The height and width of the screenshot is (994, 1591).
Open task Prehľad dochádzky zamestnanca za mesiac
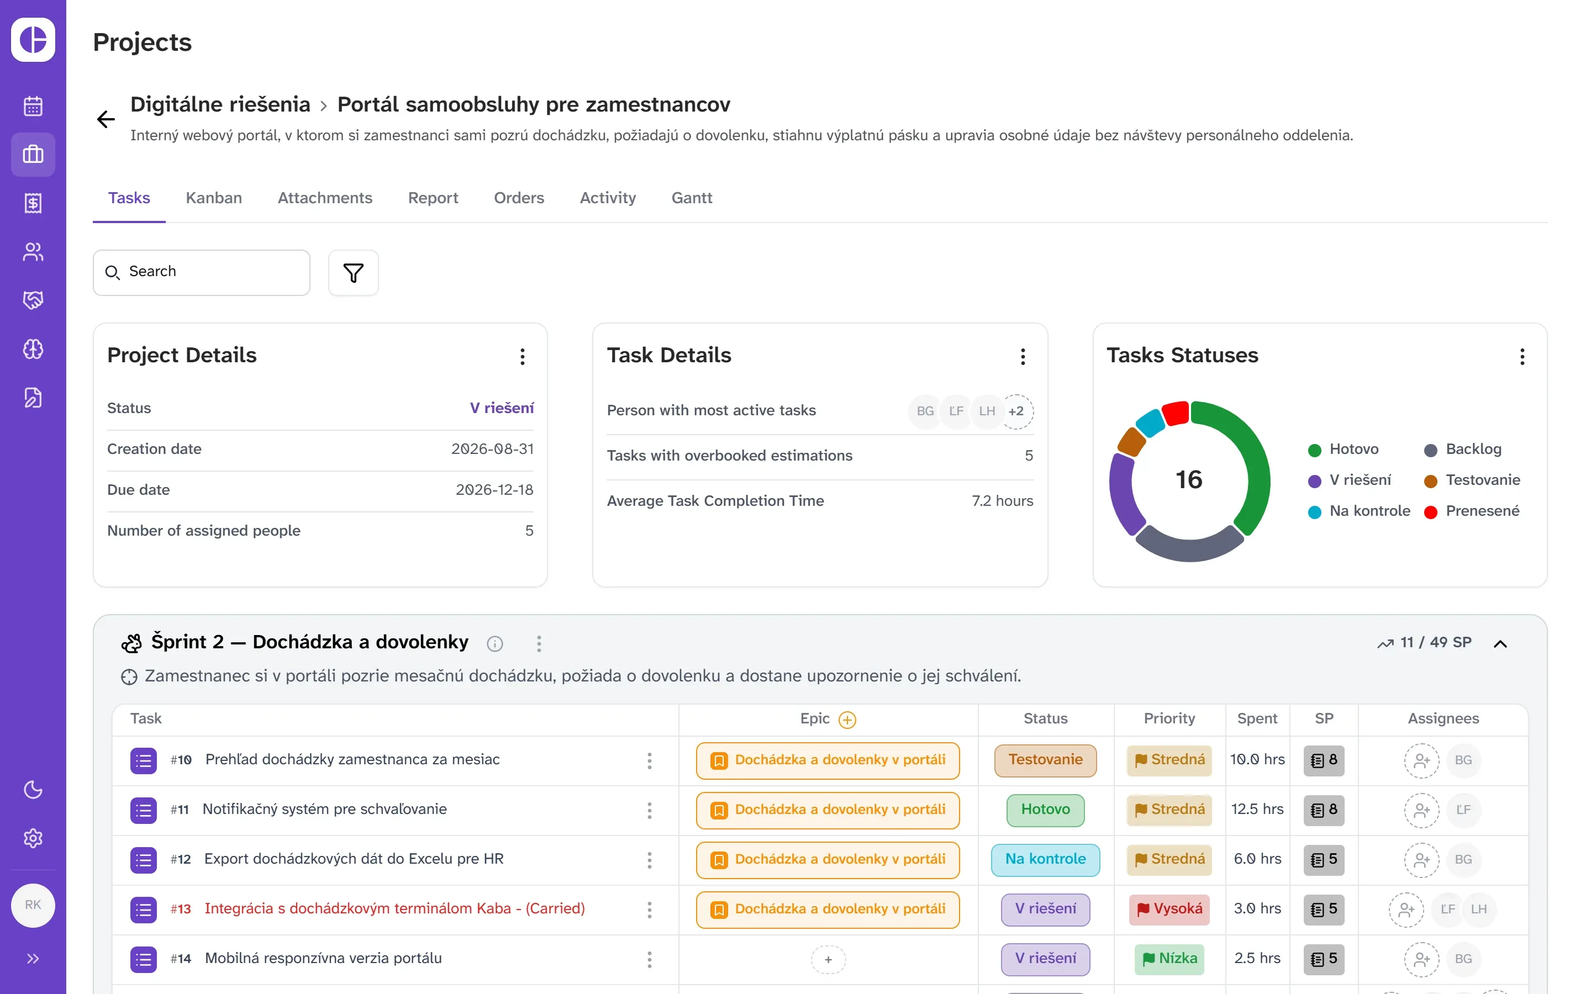pos(352,759)
